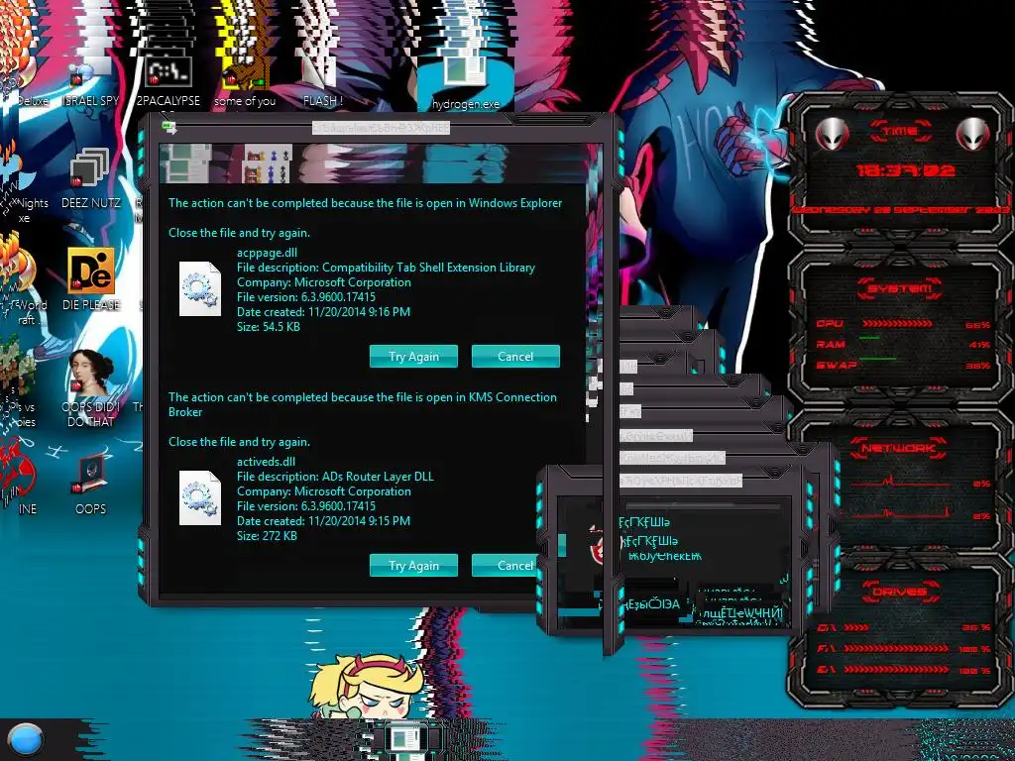The image size is (1015, 761).
Task: Open the Start orb on the taskbar
Action: click(x=27, y=740)
